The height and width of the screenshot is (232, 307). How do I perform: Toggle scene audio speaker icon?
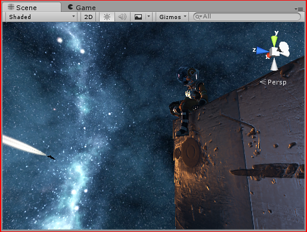[x=122, y=17]
